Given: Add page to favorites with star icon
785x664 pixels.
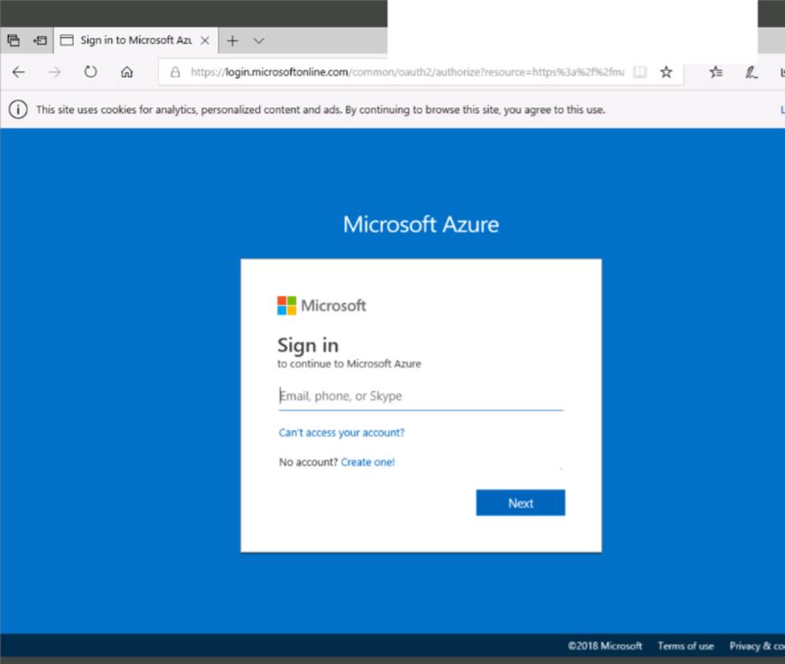Looking at the screenshot, I should [x=666, y=72].
